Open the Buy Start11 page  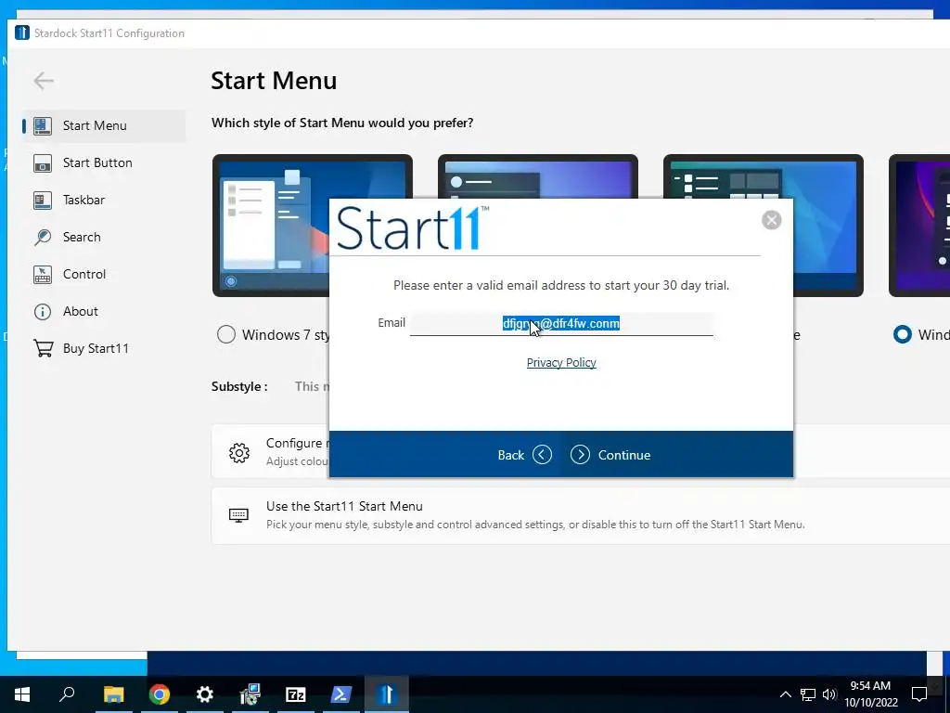tap(104, 349)
